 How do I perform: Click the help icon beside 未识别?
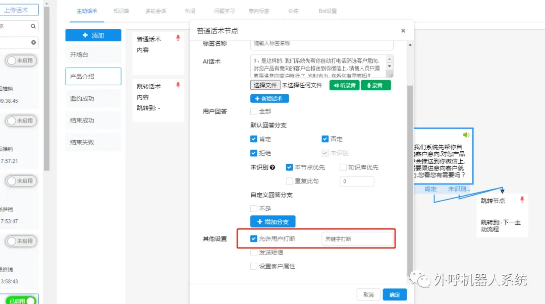pos(272,167)
